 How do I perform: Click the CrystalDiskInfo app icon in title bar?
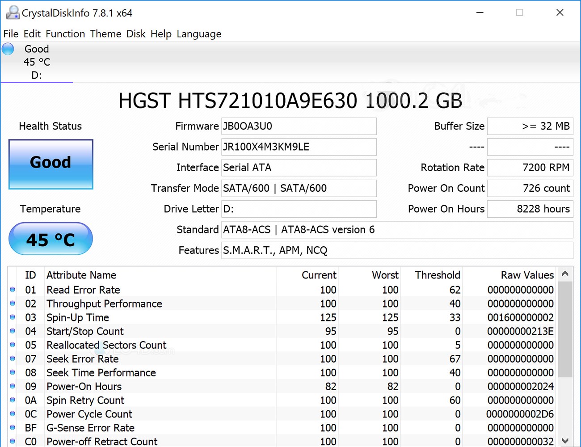pyautogui.click(x=13, y=13)
